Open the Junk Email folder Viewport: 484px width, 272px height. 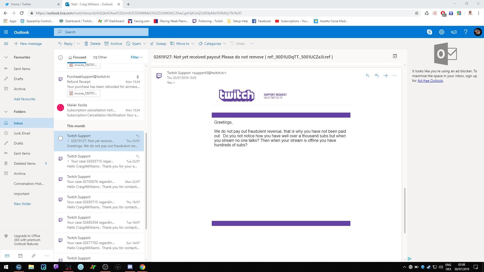click(27, 133)
